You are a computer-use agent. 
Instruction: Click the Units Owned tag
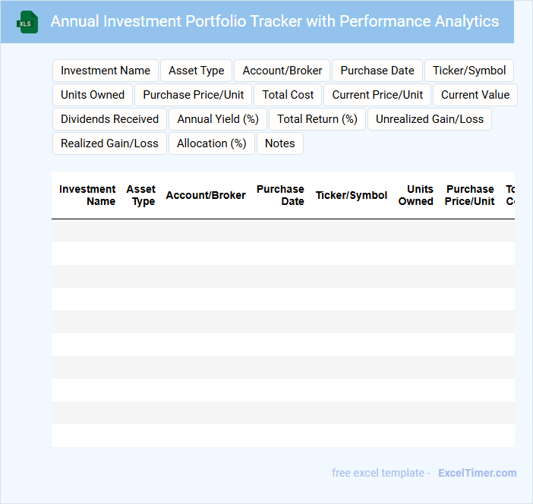coord(93,95)
